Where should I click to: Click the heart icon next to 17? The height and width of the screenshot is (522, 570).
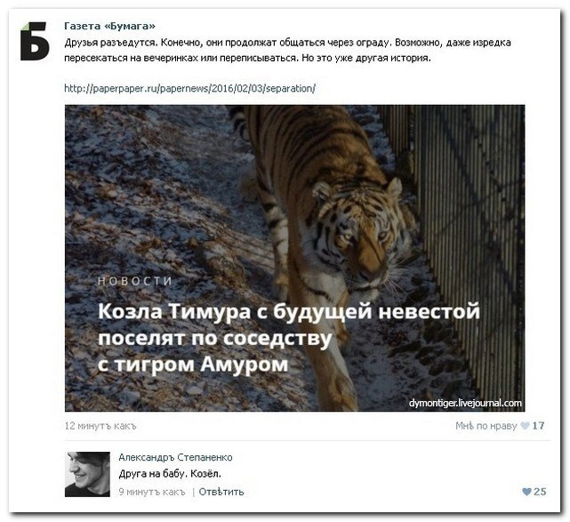[525, 426]
